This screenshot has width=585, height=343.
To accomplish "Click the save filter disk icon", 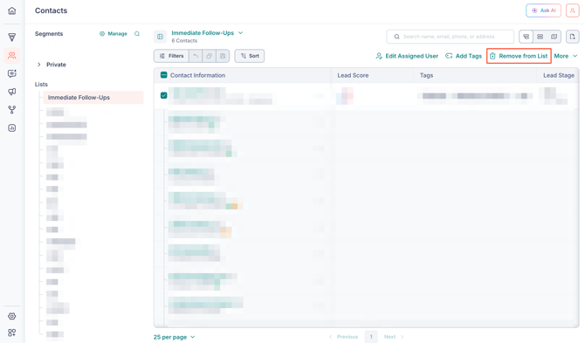I will 223,56.
